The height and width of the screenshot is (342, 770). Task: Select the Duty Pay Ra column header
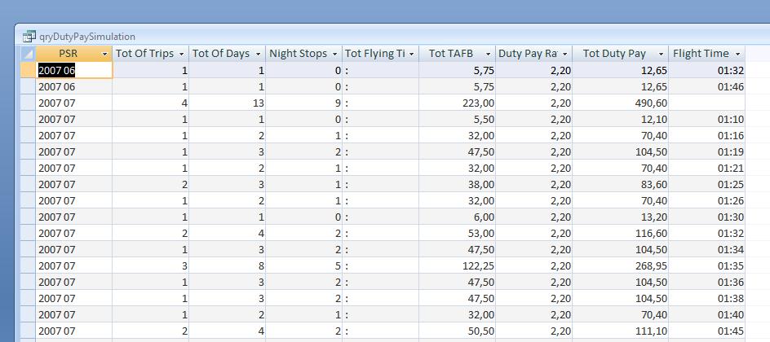(x=528, y=54)
